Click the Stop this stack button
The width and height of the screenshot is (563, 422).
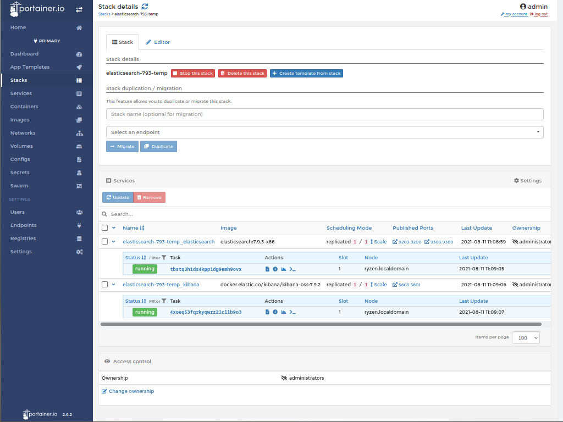click(x=192, y=73)
